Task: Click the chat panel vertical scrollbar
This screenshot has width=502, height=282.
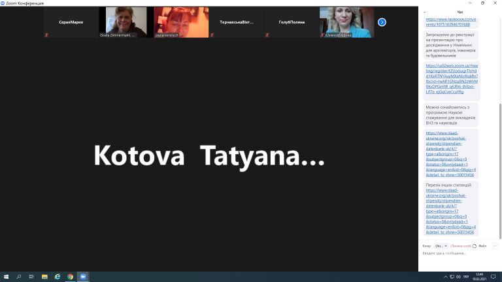Action: point(499,131)
